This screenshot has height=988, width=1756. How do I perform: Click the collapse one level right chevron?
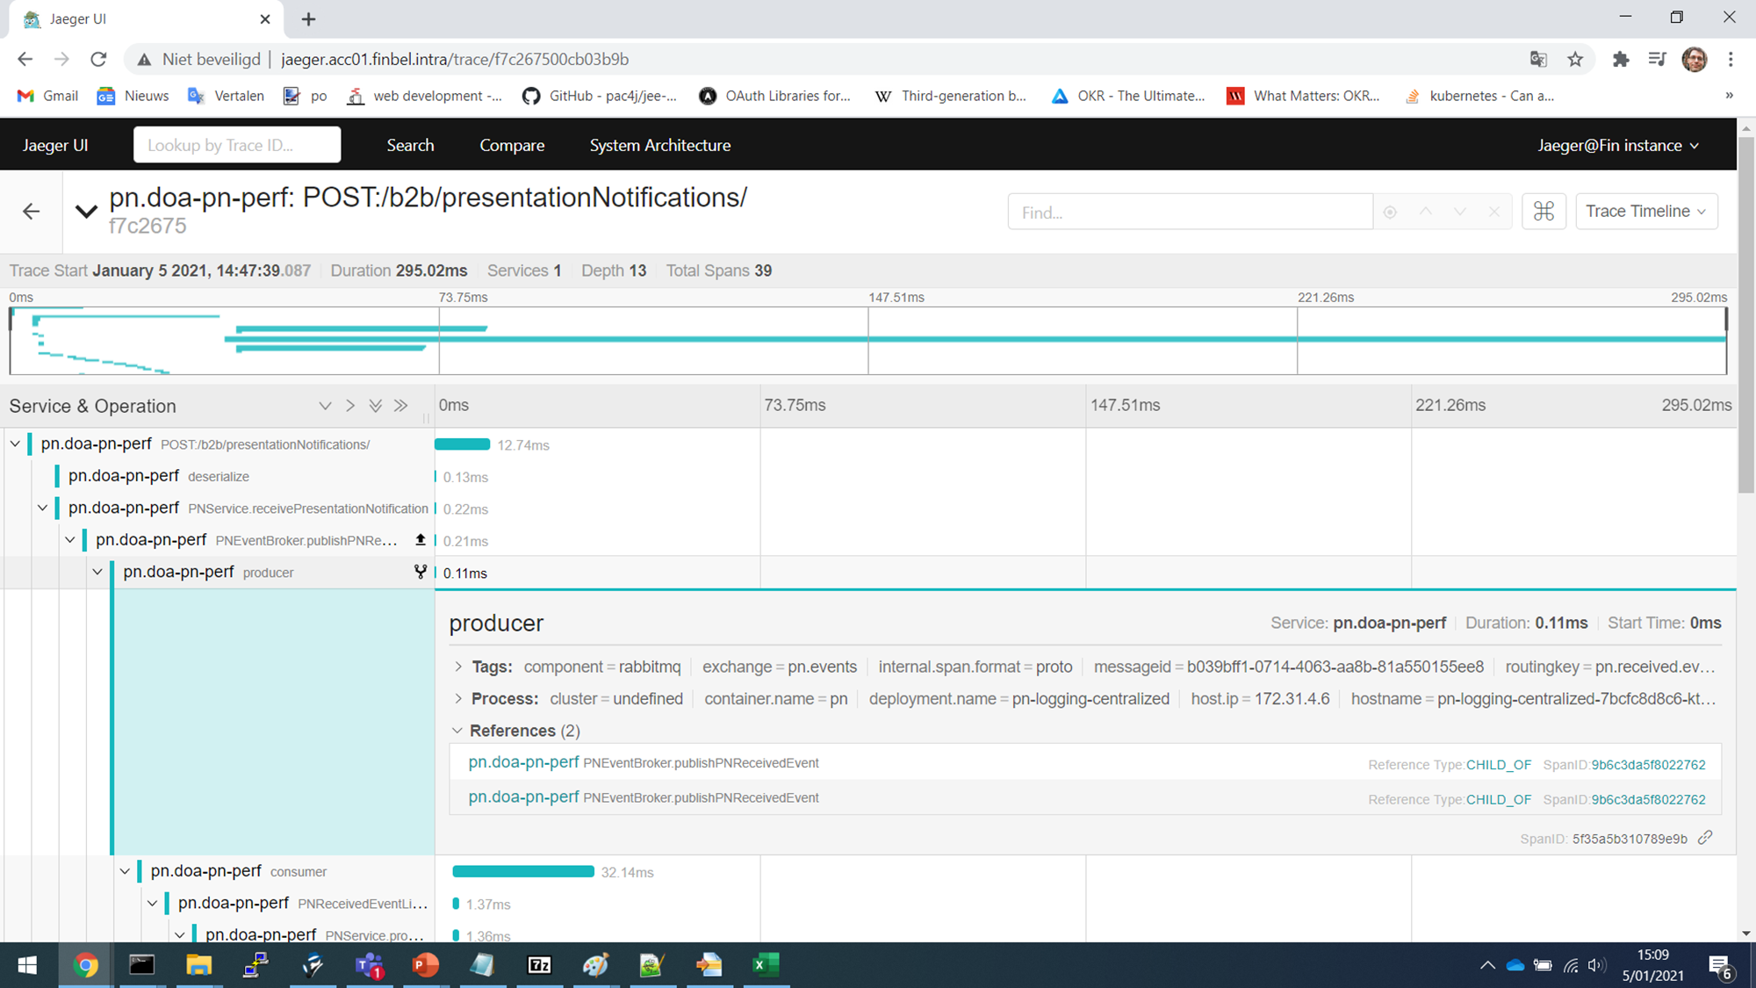(350, 406)
